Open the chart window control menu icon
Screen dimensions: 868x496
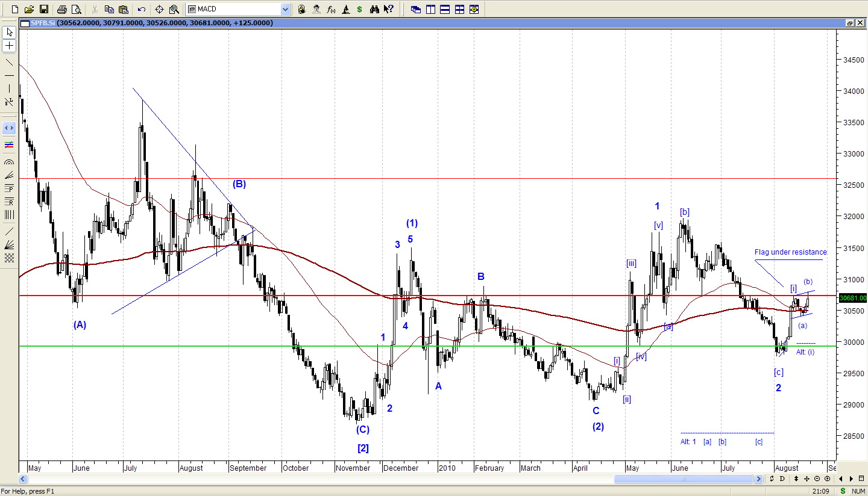[25, 23]
